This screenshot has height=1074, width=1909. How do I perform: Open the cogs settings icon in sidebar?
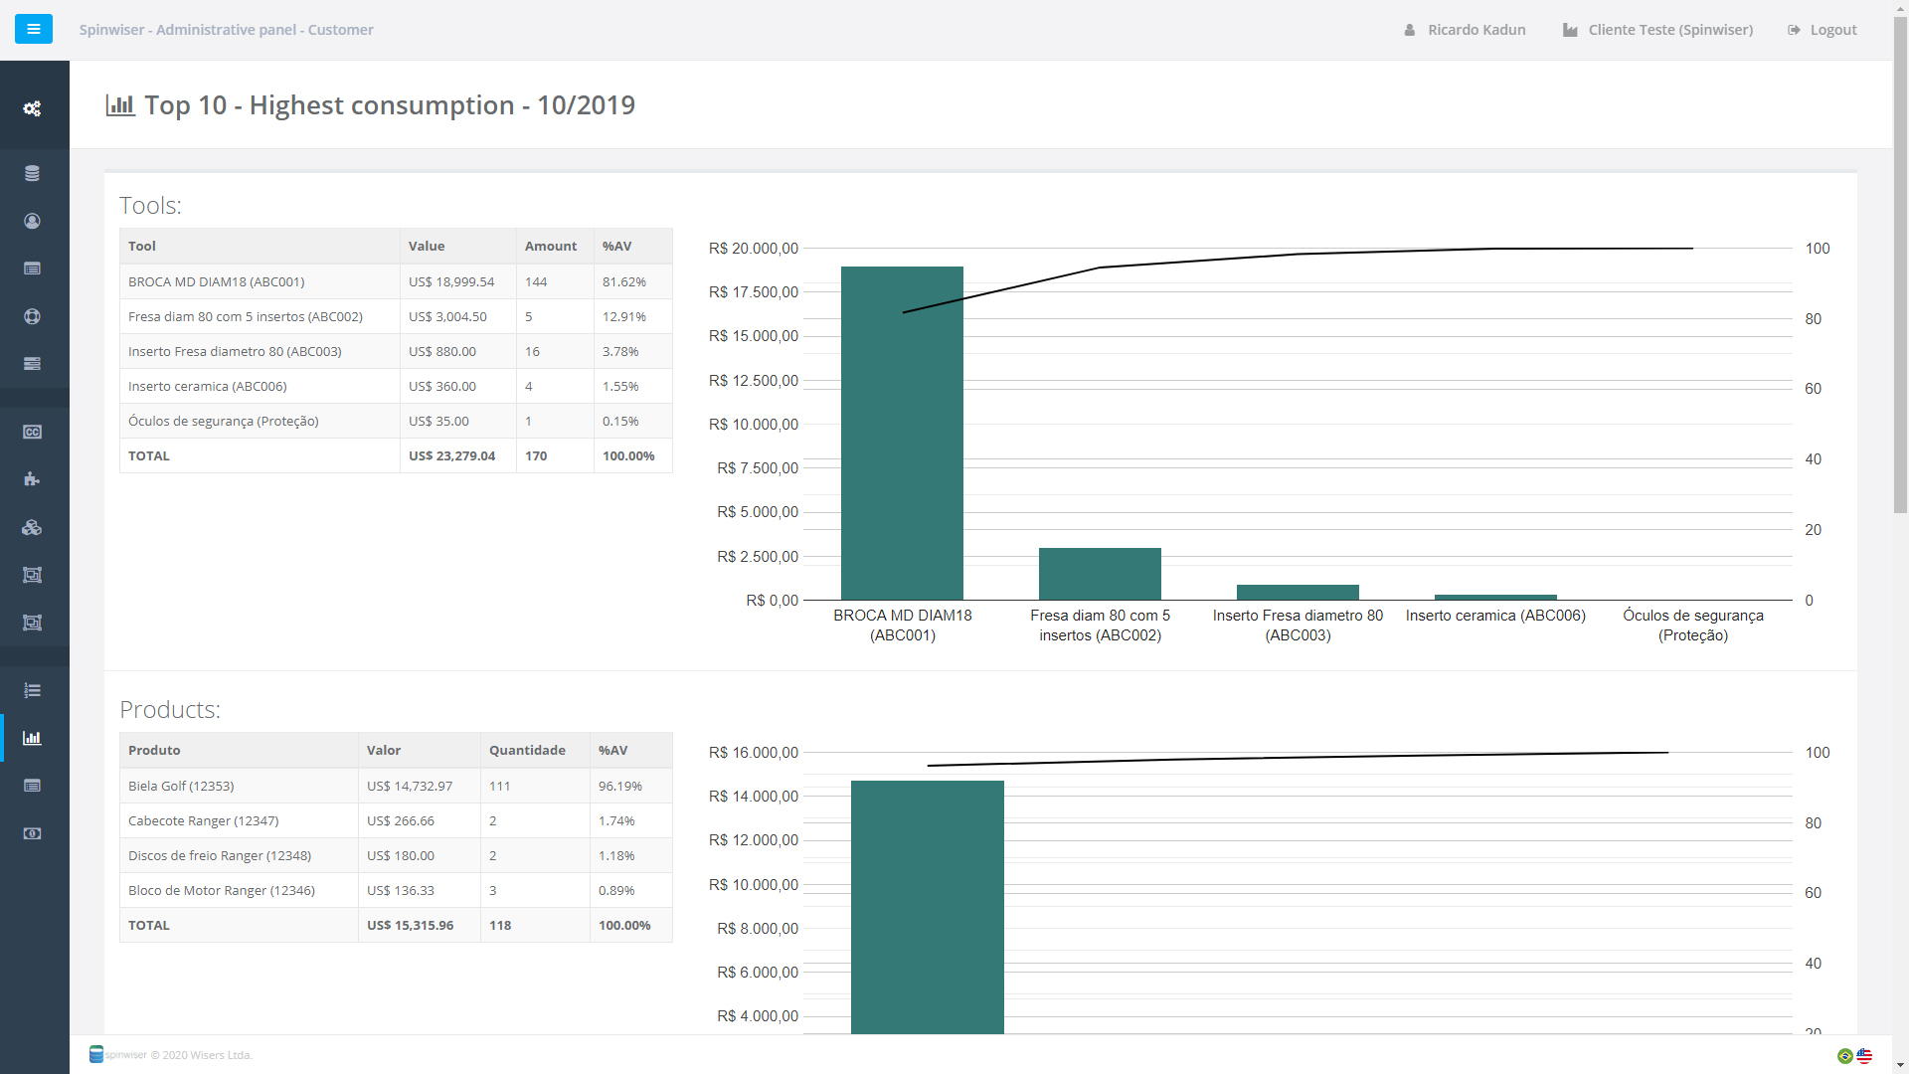click(x=32, y=108)
